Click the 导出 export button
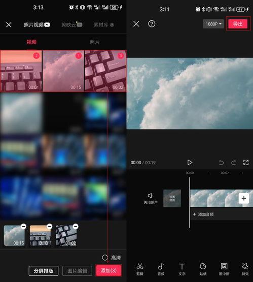This screenshot has width=253, height=282. (x=238, y=24)
